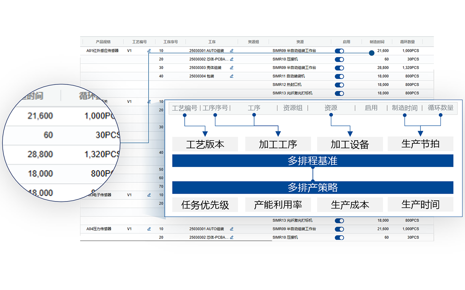Image resolution: width=465 pixels, height=290 pixels.
Task: Edit the AUTO组装 step under A04压力传感器
Action: (232, 229)
